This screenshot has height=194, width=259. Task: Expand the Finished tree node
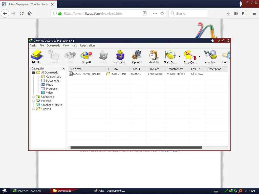pos(34,101)
